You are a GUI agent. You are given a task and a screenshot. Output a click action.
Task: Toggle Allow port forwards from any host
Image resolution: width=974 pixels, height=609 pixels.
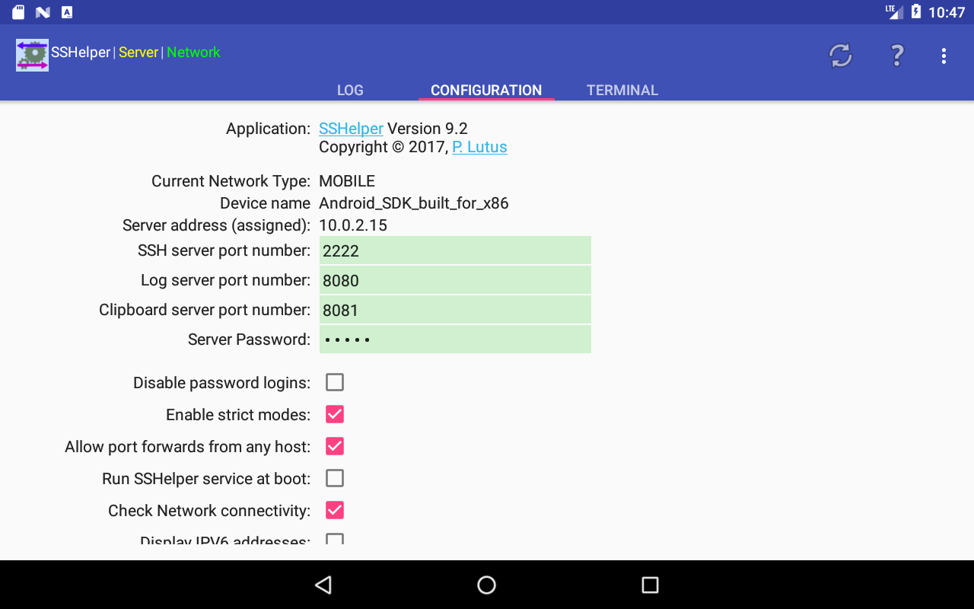tap(335, 446)
